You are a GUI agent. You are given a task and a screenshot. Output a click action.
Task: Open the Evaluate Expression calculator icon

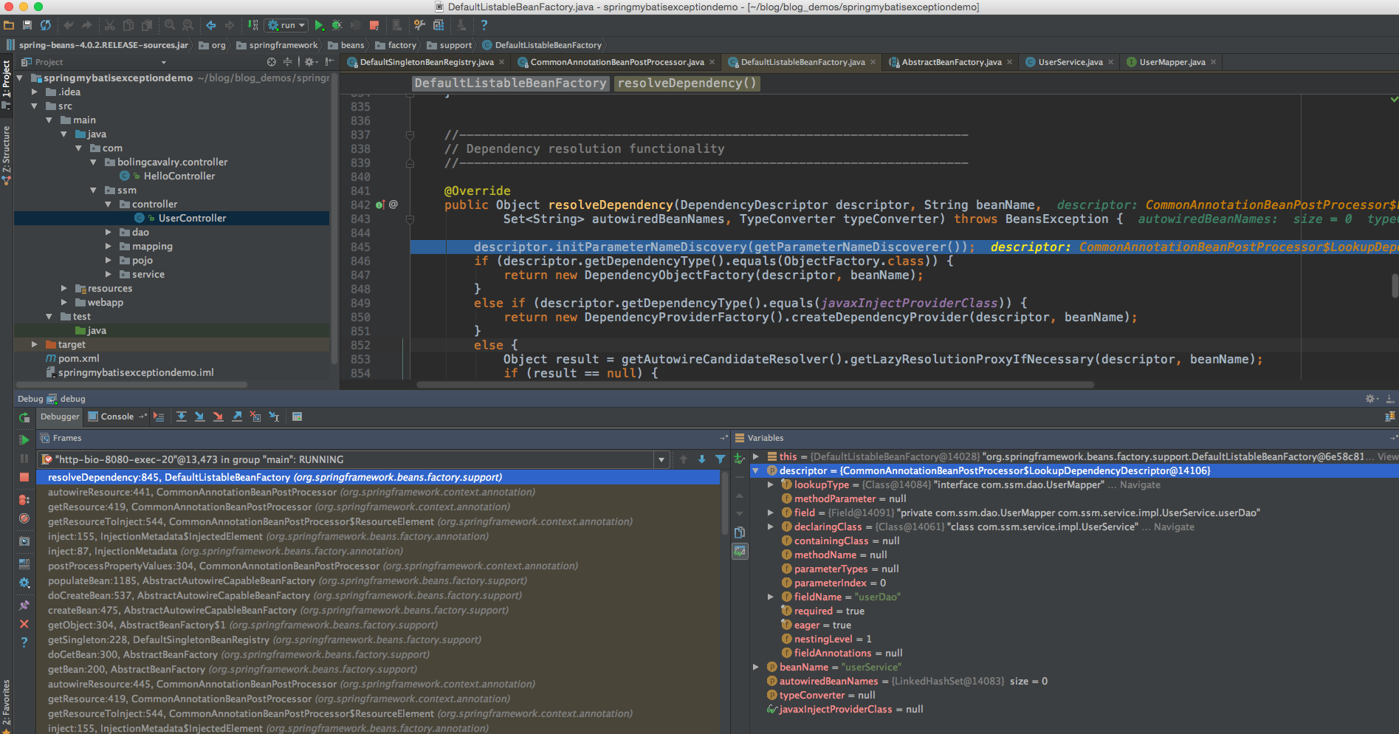298,416
